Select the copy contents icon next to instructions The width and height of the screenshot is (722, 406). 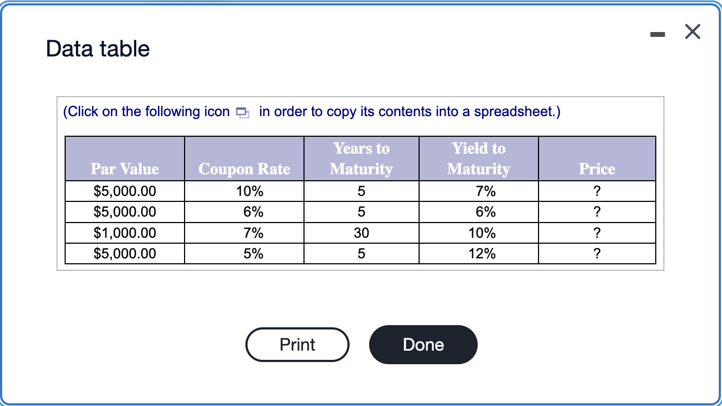pyautogui.click(x=243, y=112)
